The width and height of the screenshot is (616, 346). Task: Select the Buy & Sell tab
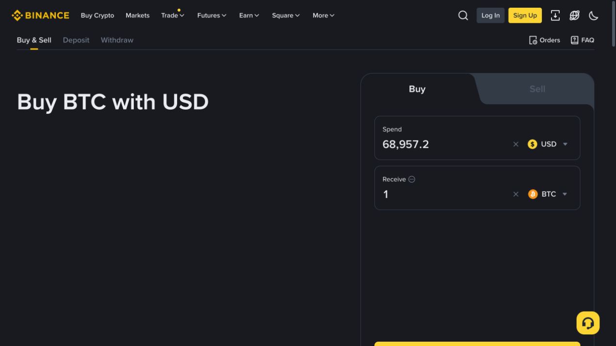(34, 40)
